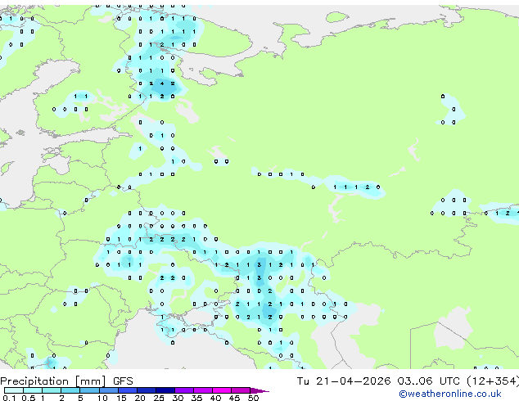Click the 'Tu 21-04-2026 03..06 UTC' timestamp
This screenshot has height=401, width=519.
pos(378,381)
